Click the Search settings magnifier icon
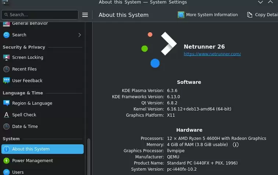 tap(6, 35)
